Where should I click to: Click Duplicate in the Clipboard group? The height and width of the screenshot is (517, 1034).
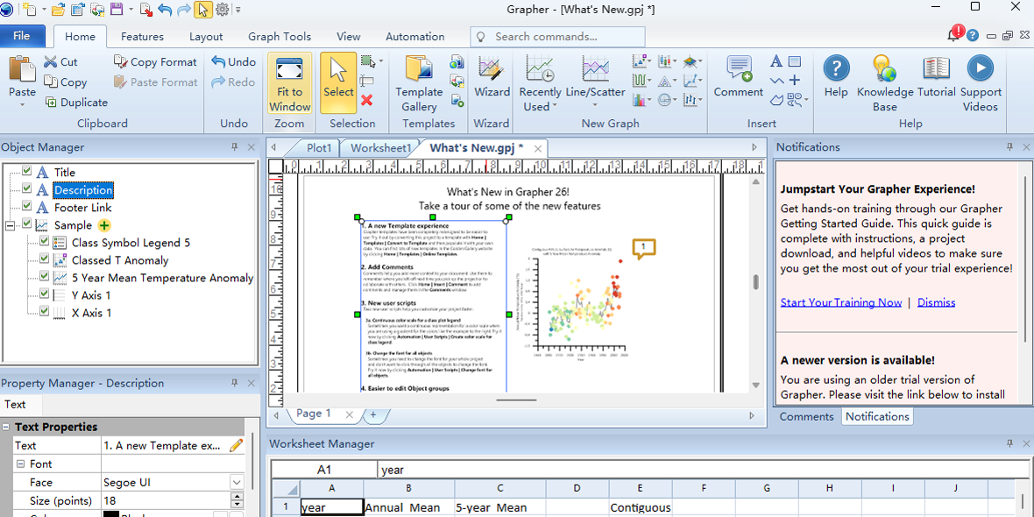(76, 103)
